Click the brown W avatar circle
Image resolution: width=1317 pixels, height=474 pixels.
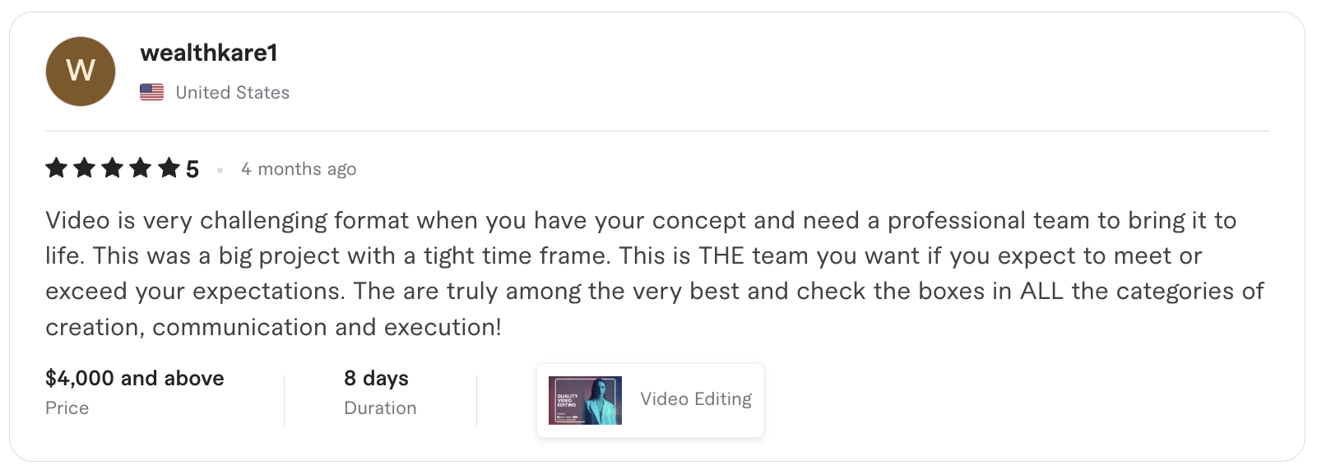(x=81, y=71)
